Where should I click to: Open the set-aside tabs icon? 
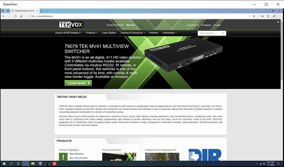(3, 11)
